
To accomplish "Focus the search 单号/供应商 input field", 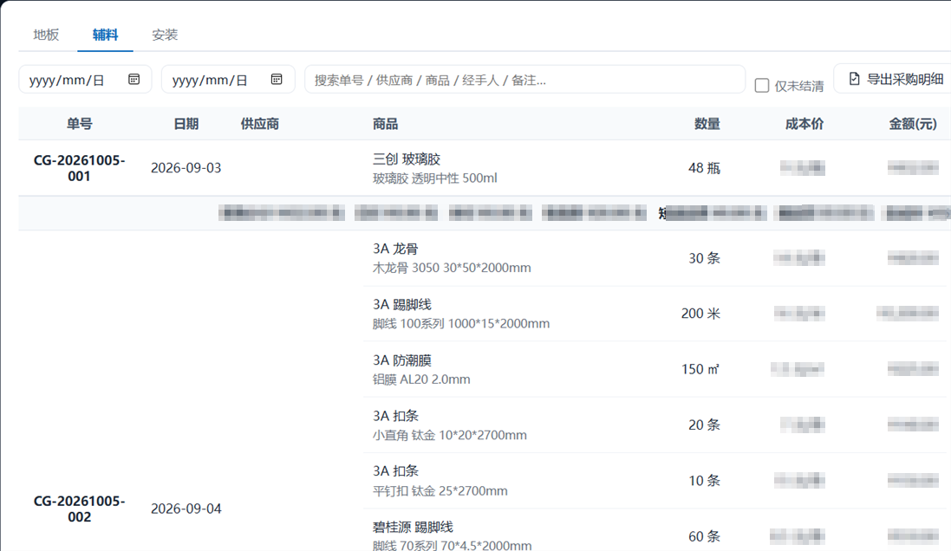I will click(524, 80).
